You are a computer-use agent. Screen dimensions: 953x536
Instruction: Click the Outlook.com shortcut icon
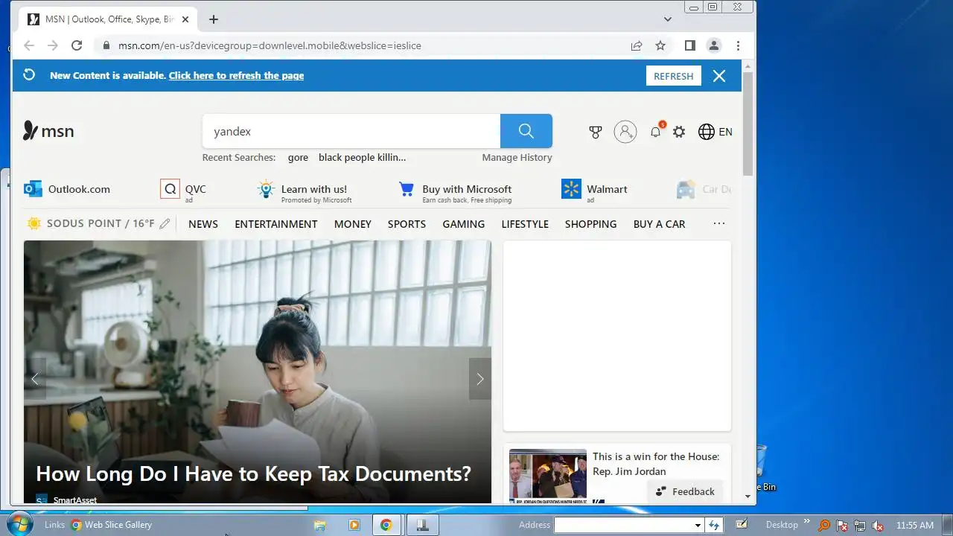click(x=33, y=189)
